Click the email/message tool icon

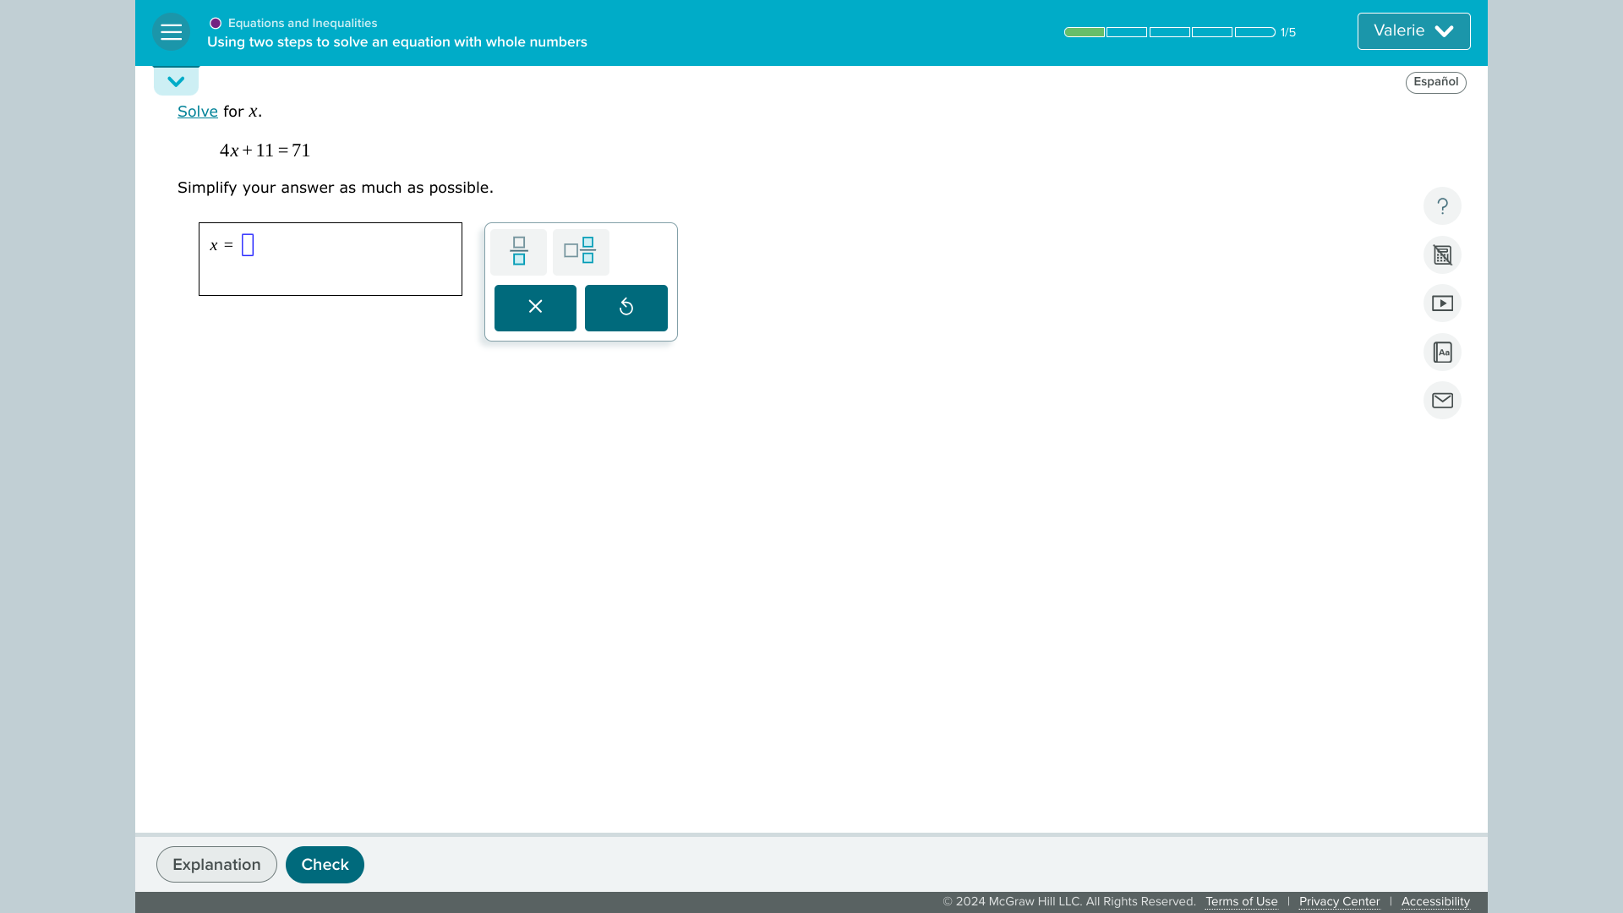[x=1441, y=400]
